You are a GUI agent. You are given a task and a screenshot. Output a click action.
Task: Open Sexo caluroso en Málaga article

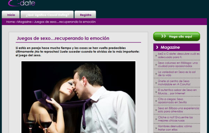click(178, 64)
